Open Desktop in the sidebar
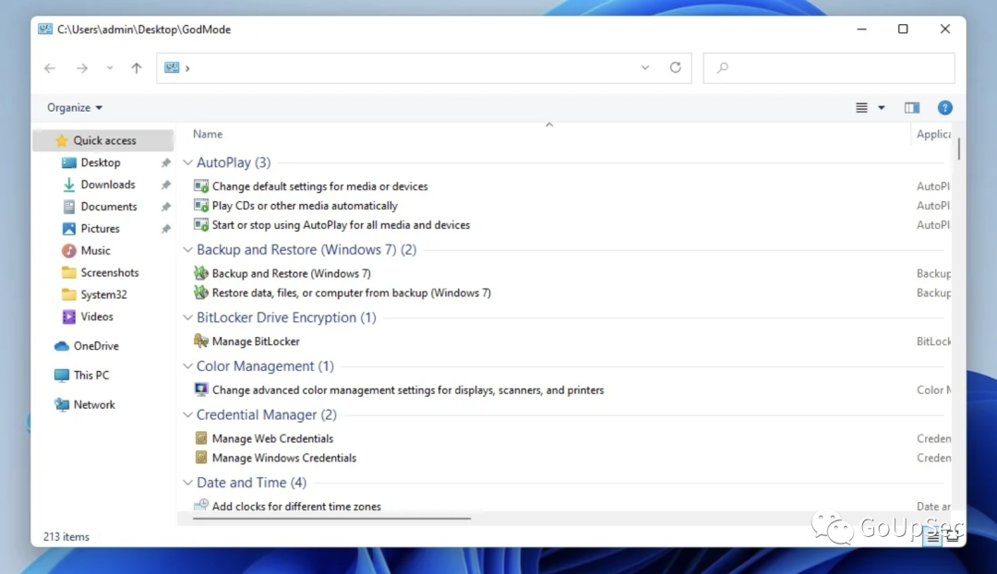The height and width of the screenshot is (574, 997). click(x=100, y=162)
